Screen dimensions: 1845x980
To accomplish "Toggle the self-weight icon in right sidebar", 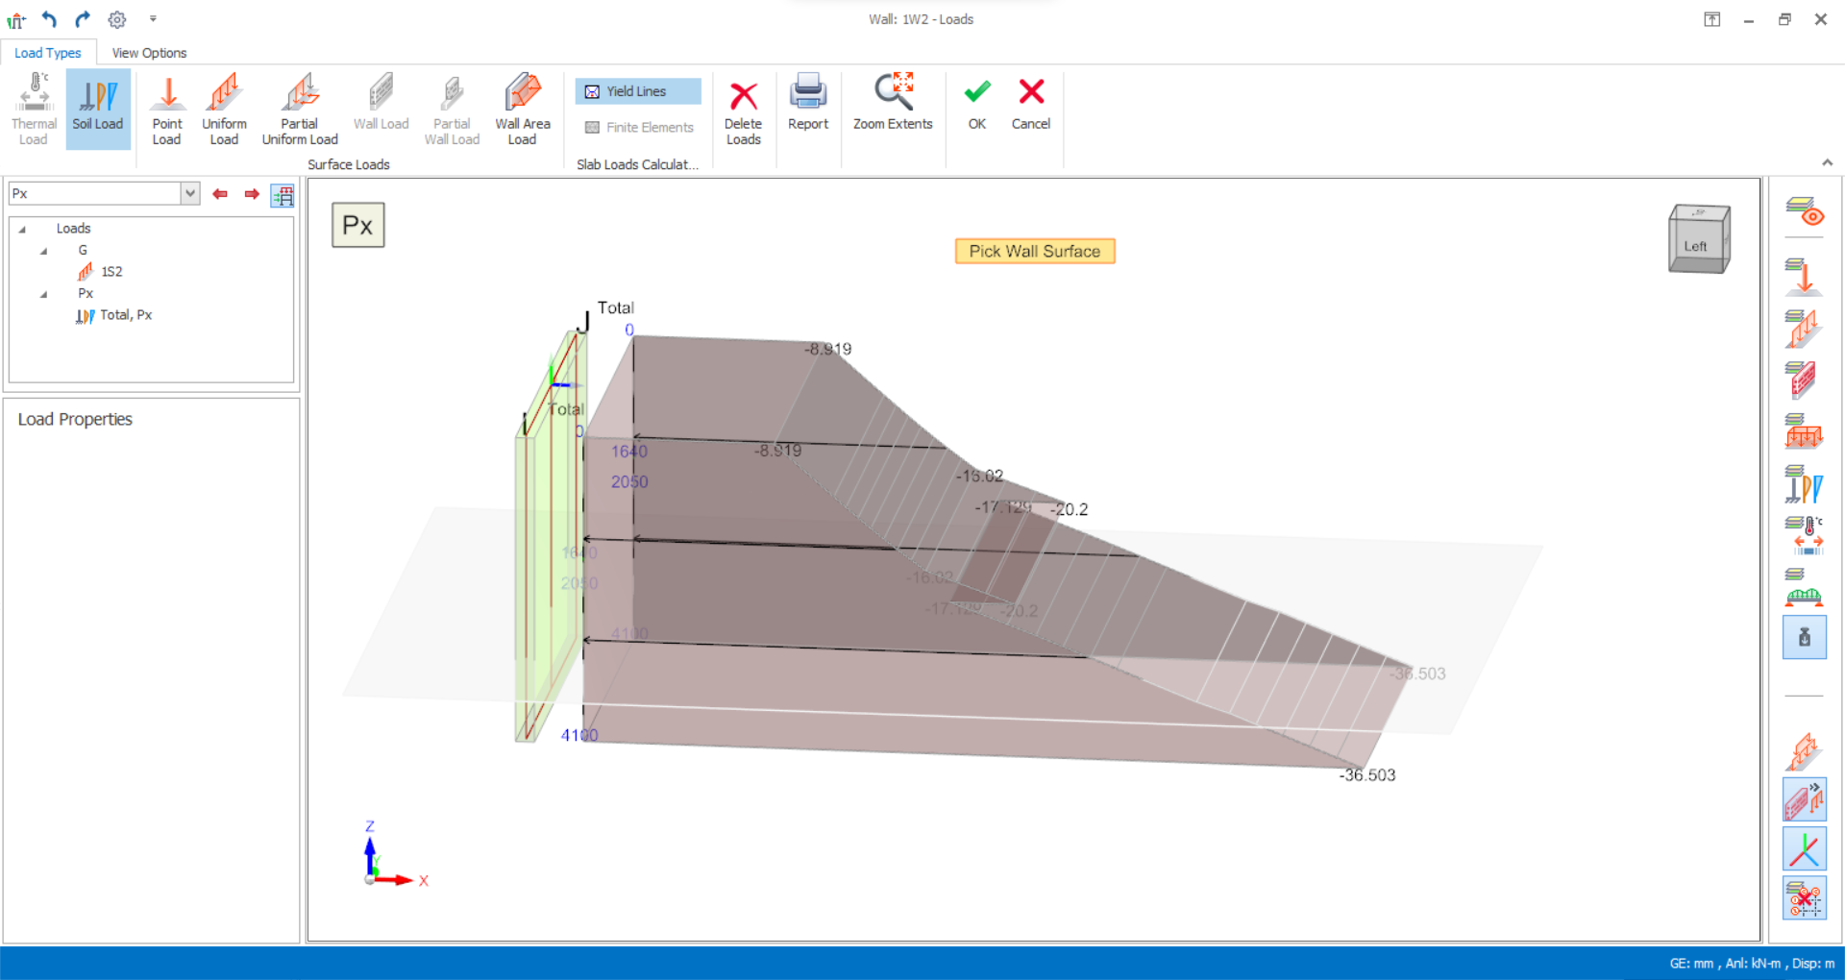I will (x=1804, y=638).
